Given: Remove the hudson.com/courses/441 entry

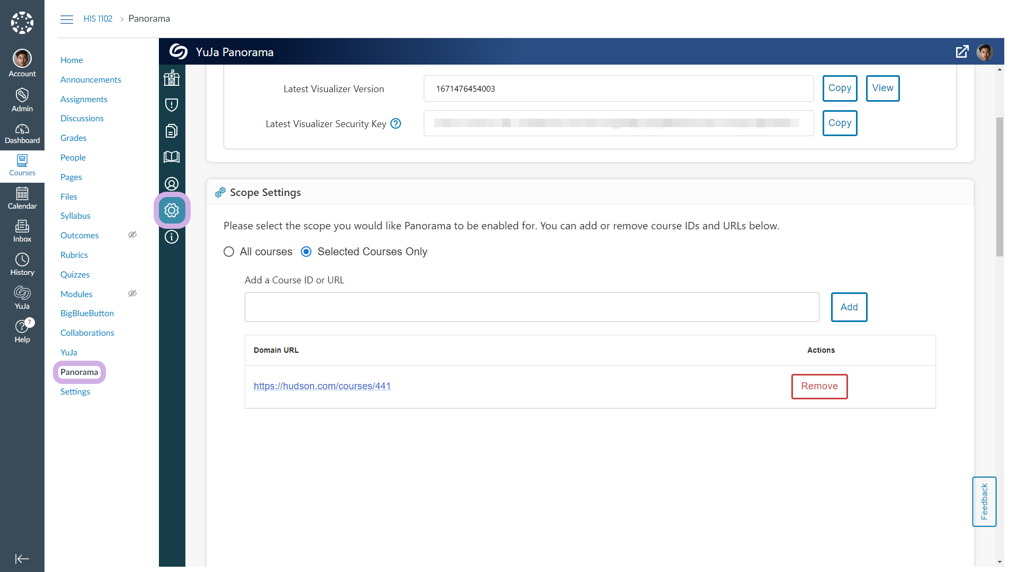Looking at the screenshot, I should tap(819, 386).
